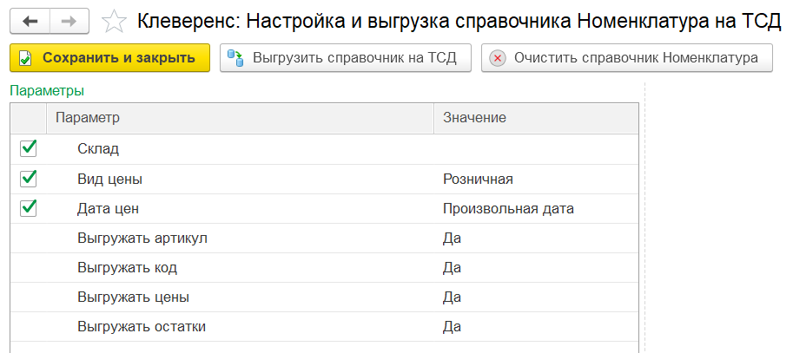Select the 'Склад' parameter row
The width and height of the screenshot is (793, 353).
point(324,149)
